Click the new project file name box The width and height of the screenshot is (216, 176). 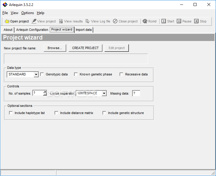coord(76,59)
